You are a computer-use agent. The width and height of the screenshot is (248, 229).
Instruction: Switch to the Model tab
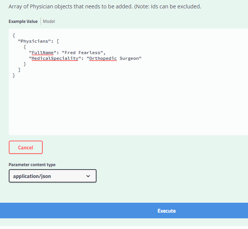pyautogui.click(x=49, y=21)
